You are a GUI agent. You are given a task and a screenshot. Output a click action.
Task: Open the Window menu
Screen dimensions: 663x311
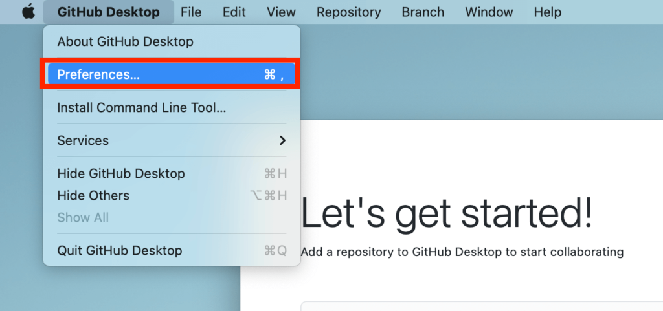(489, 12)
